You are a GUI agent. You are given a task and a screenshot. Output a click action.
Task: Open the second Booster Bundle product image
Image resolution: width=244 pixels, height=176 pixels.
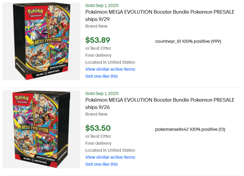(41, 129)
